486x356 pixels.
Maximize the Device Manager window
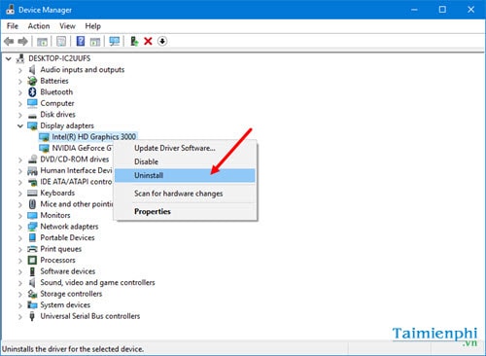(442, 10)
